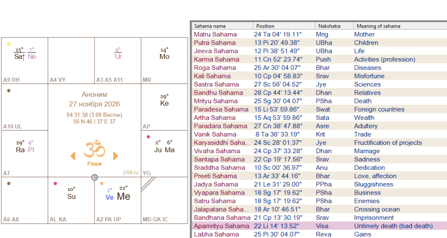The height and width of the screenshot is (238, 447).
Task: Click the 'Fructification of projects' meaning cell
Action: [x=388, y=143]
